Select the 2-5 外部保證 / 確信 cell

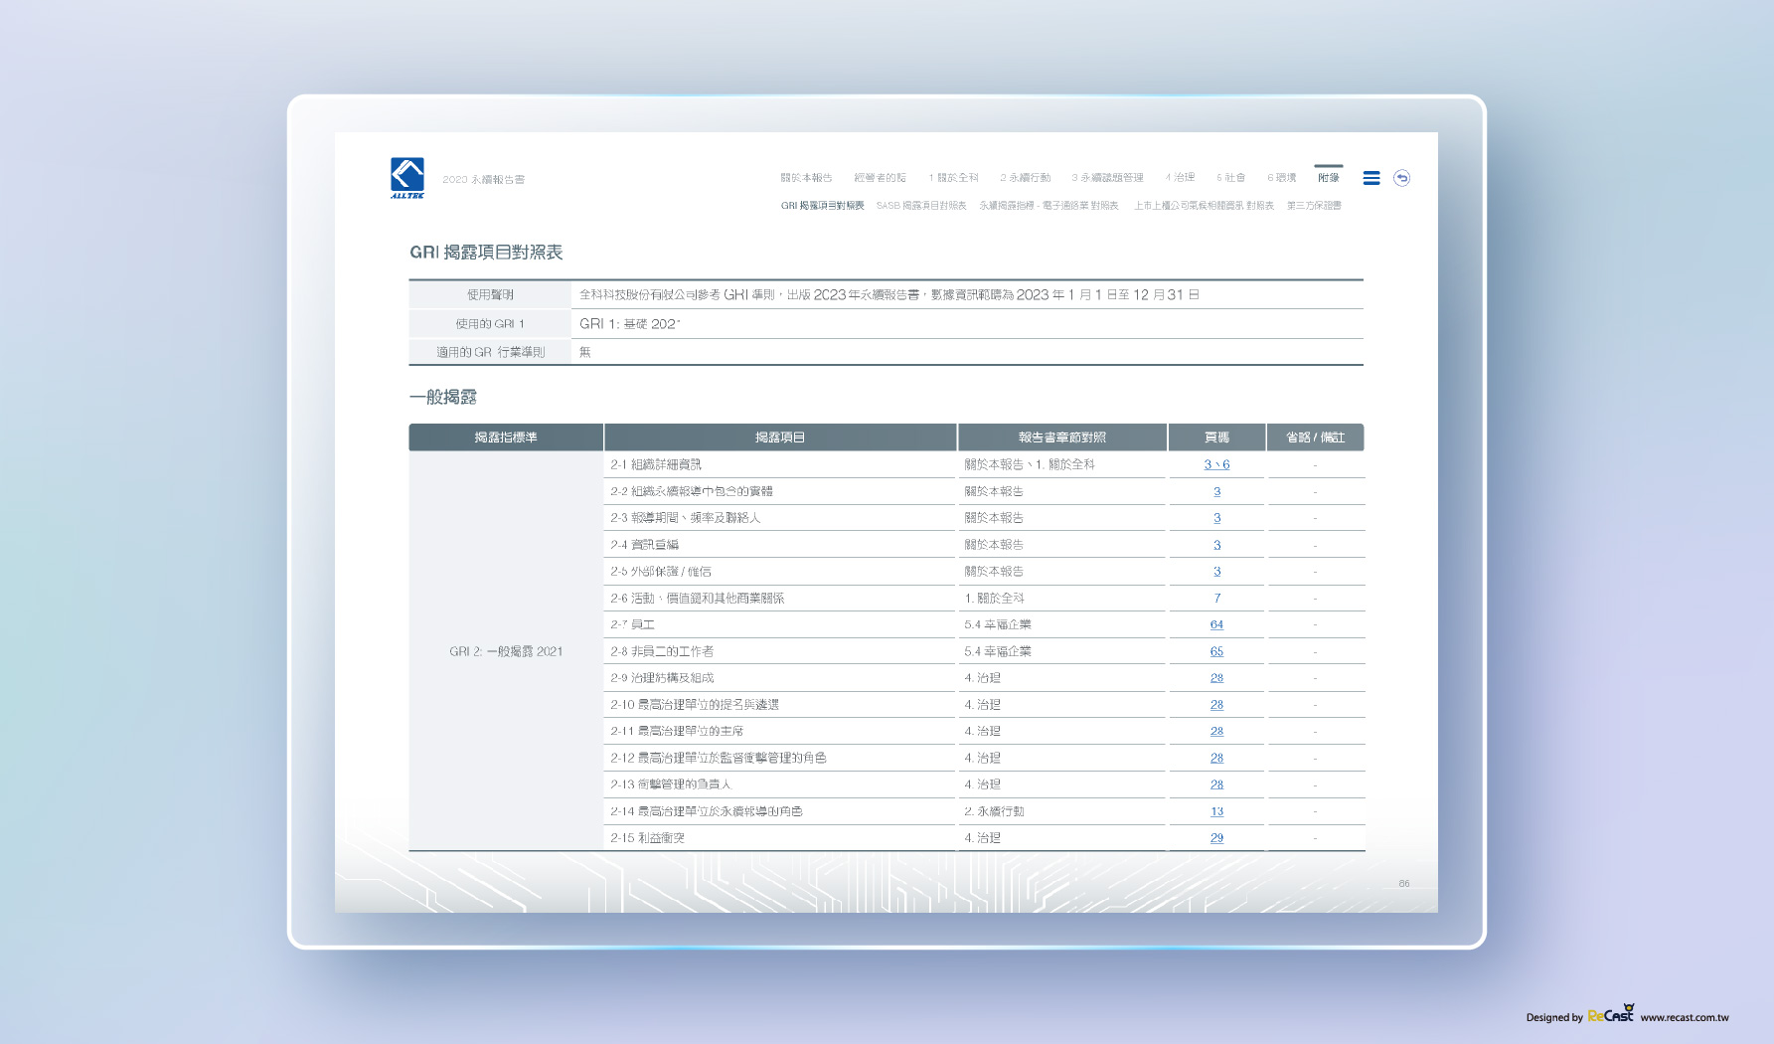coord(780,572)
